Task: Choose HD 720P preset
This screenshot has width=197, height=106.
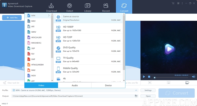Action: pos(88,39)
